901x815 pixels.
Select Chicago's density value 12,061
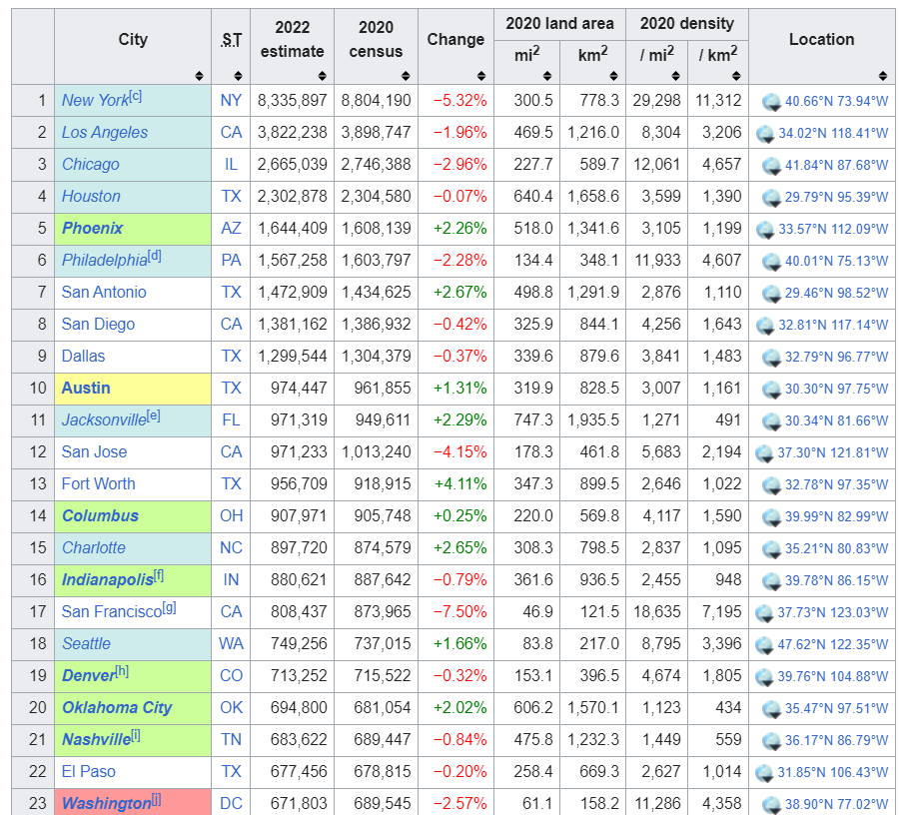coord(657,164)
